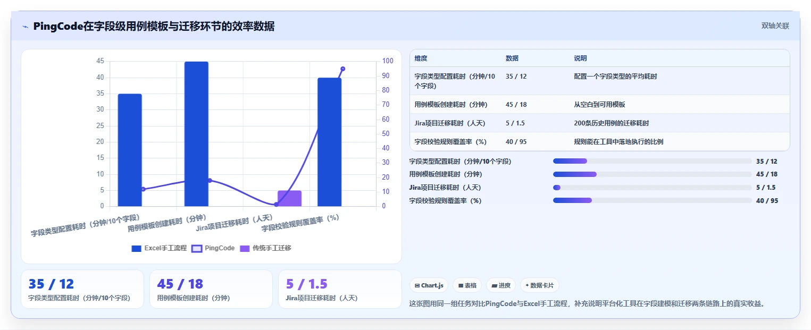Image resolution: width=811 pixels, height=330 pixels.
Task: Click the 数据 table column header
Action: pyautogui.click(x=512, y=58)
